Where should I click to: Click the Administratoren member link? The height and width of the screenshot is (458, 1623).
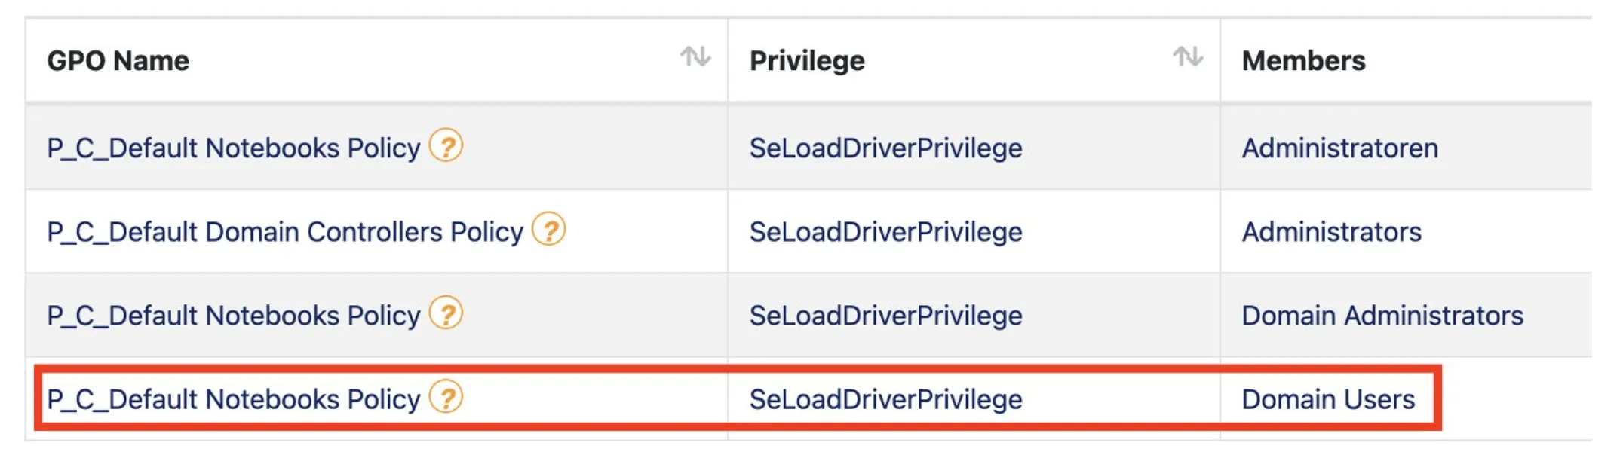(x=1339, y=148)
